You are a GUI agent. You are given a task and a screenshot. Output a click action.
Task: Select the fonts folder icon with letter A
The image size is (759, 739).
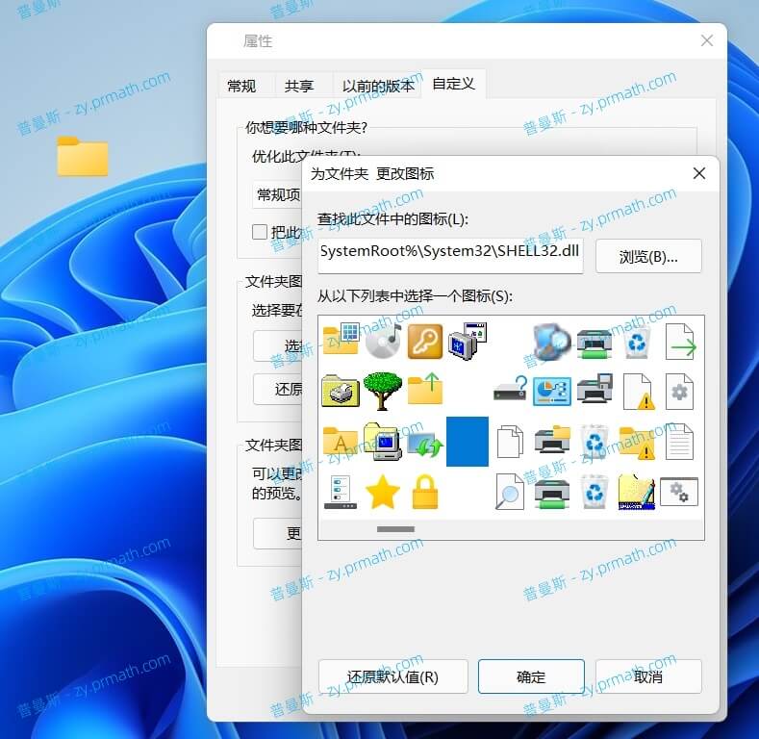click(341, 440)
